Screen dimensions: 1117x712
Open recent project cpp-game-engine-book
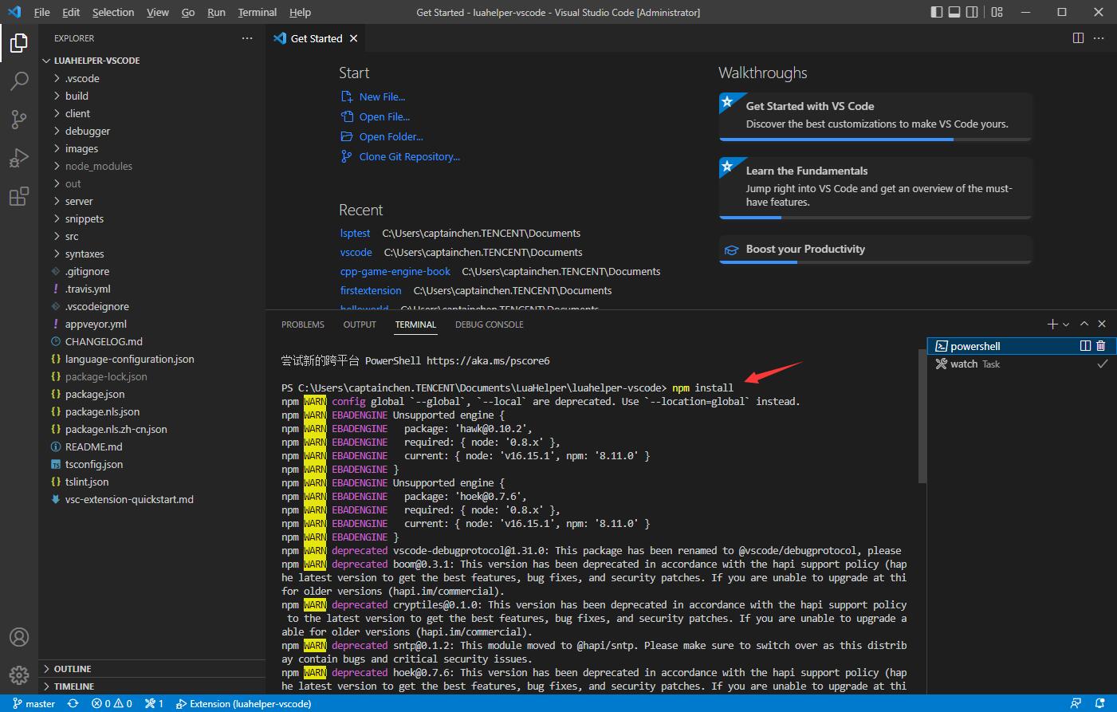[x=395, y=271]
